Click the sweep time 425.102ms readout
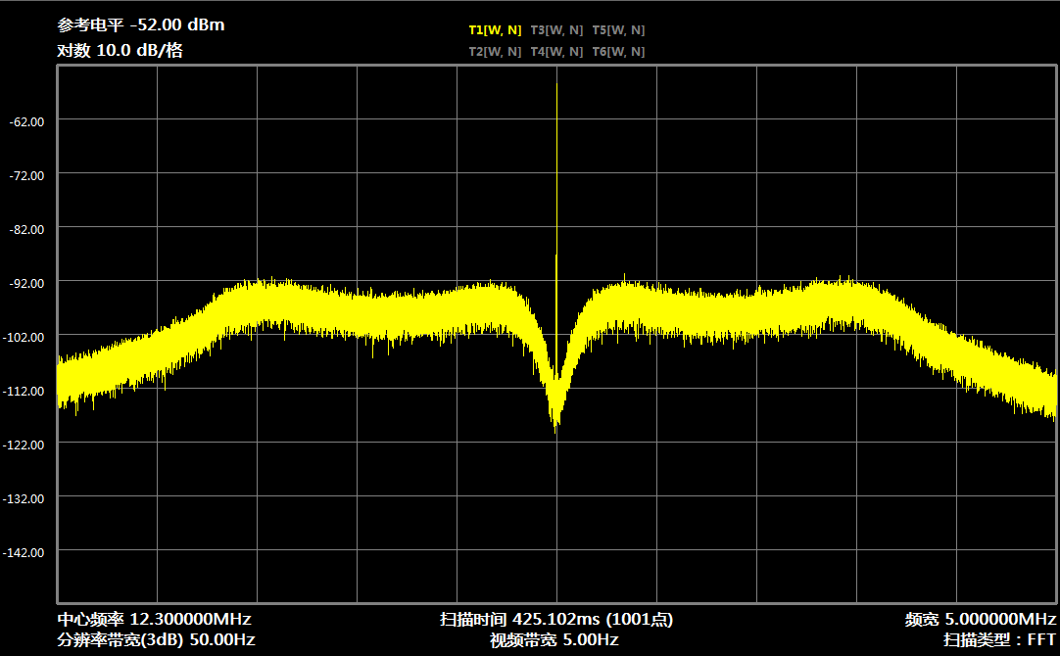Screen dimensions: 1060x656 click(x=555, y=620)
